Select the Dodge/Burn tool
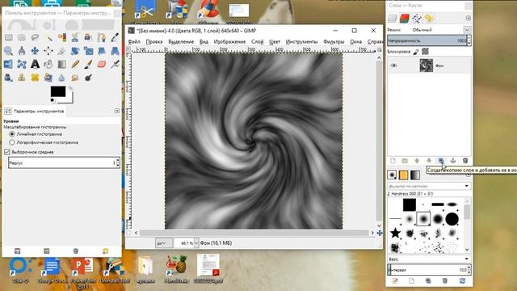Image resolution: width=517 pixels, height=291 pixels. pyautogui.click(x=88, y=78)
